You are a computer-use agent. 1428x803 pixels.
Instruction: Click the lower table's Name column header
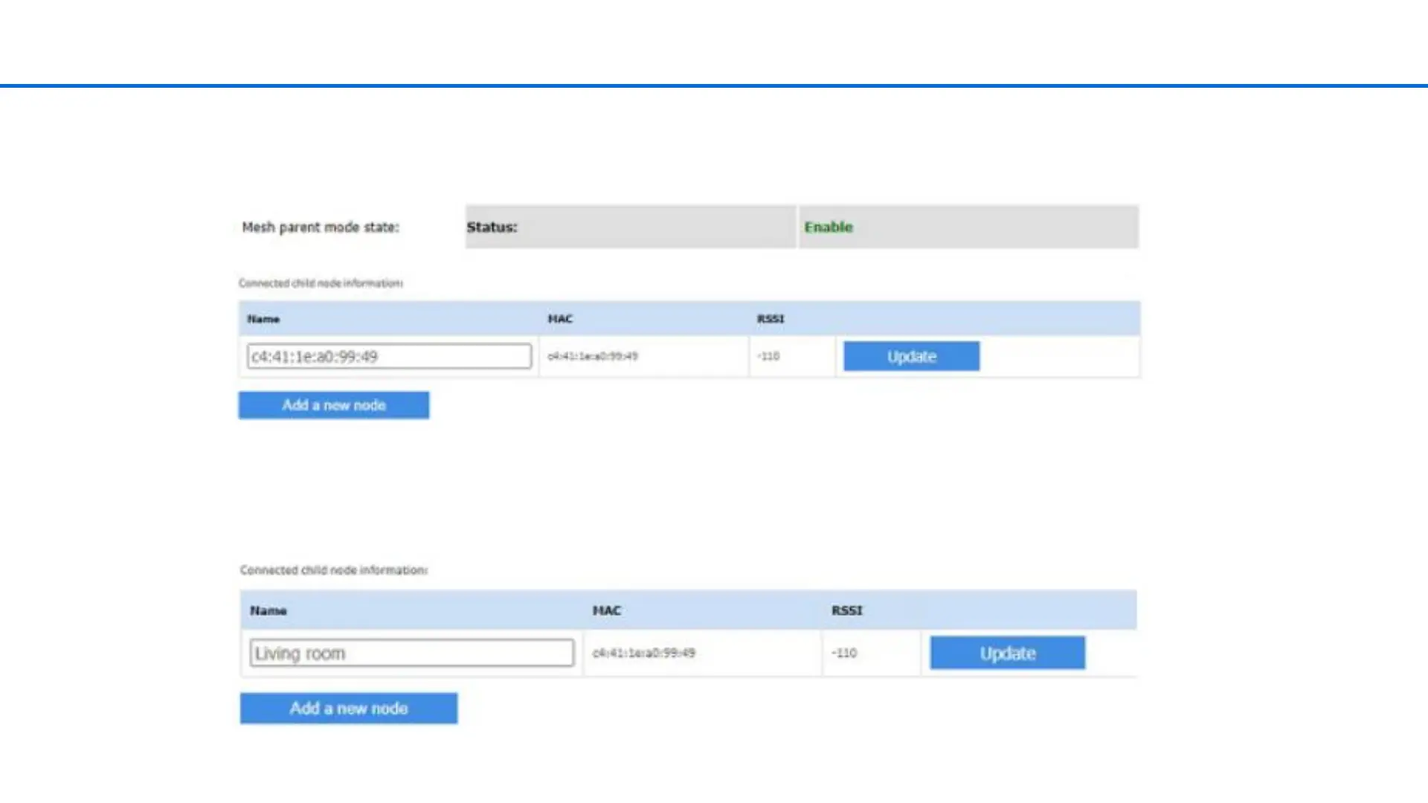pyautogui.click(x=268, y=610)
